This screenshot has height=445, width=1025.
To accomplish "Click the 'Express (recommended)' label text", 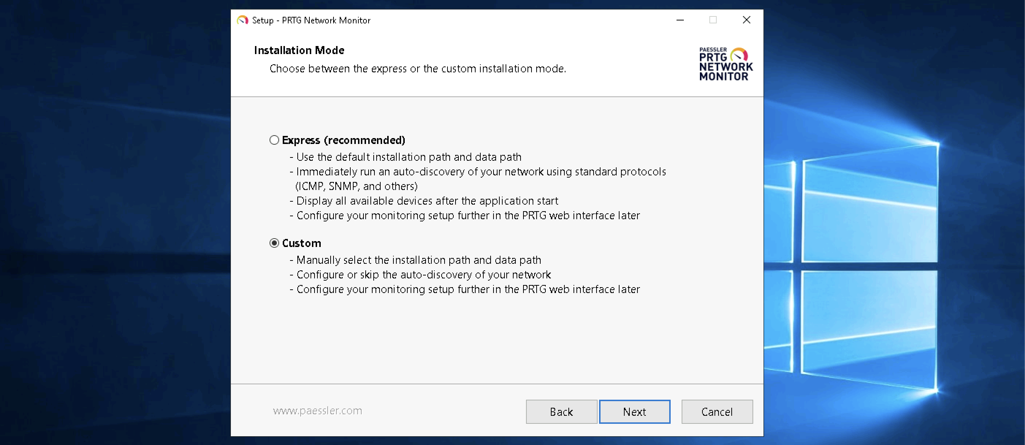I will click(x=343, y=140).
